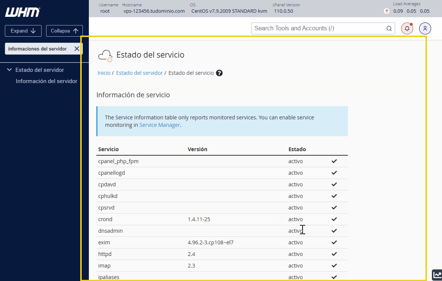Click the Collapse button in the sidebar
The width and height of the screenshot is (442, 281).
(x=64, y=31)
